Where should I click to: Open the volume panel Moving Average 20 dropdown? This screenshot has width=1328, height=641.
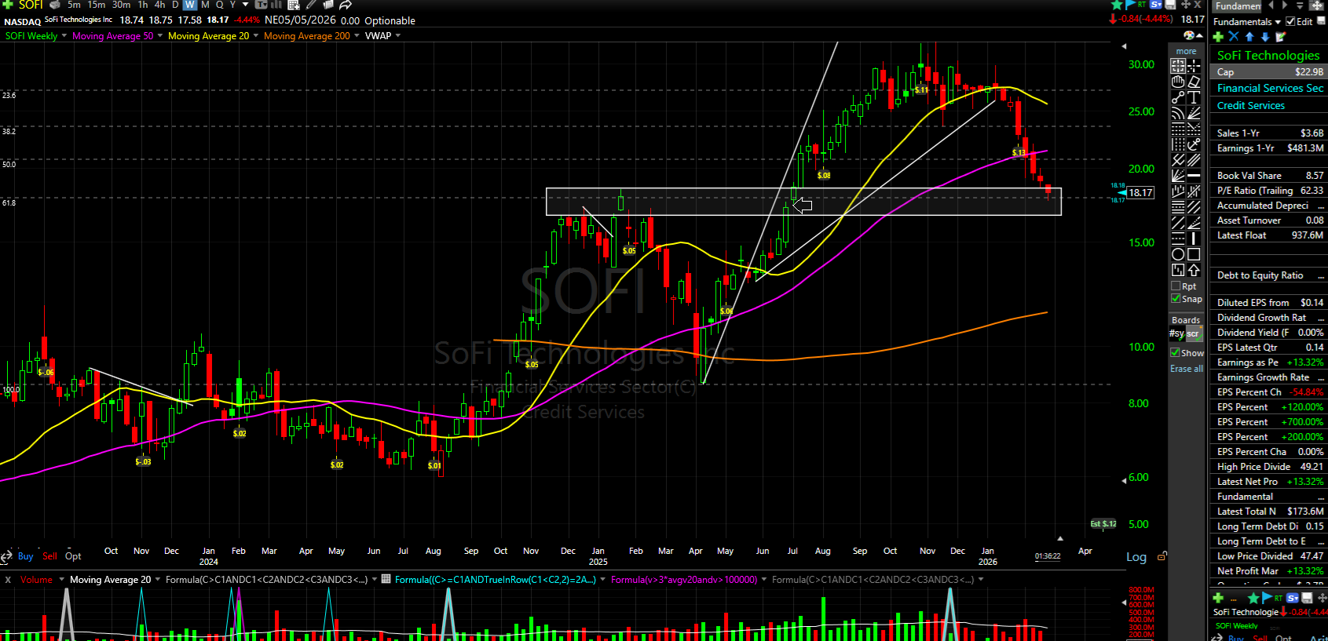click(x=158, y=579)
